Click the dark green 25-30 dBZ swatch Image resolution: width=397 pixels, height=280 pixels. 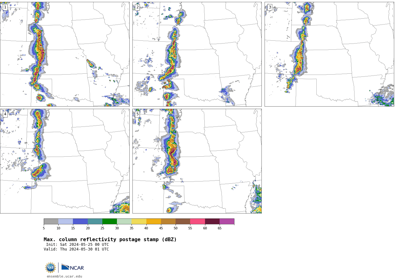(109, 222)
